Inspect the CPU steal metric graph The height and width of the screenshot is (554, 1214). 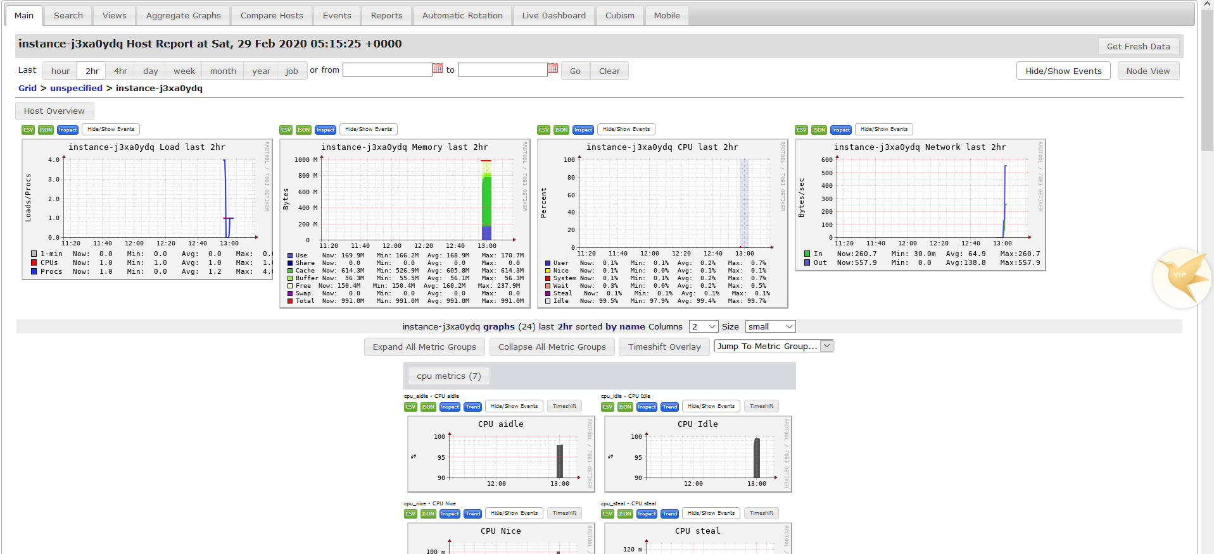tap(647, 514)
